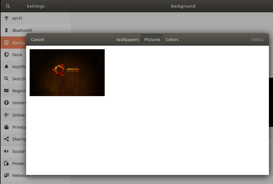
Task: Open the Power settings label
Action: tap(18, 163)
